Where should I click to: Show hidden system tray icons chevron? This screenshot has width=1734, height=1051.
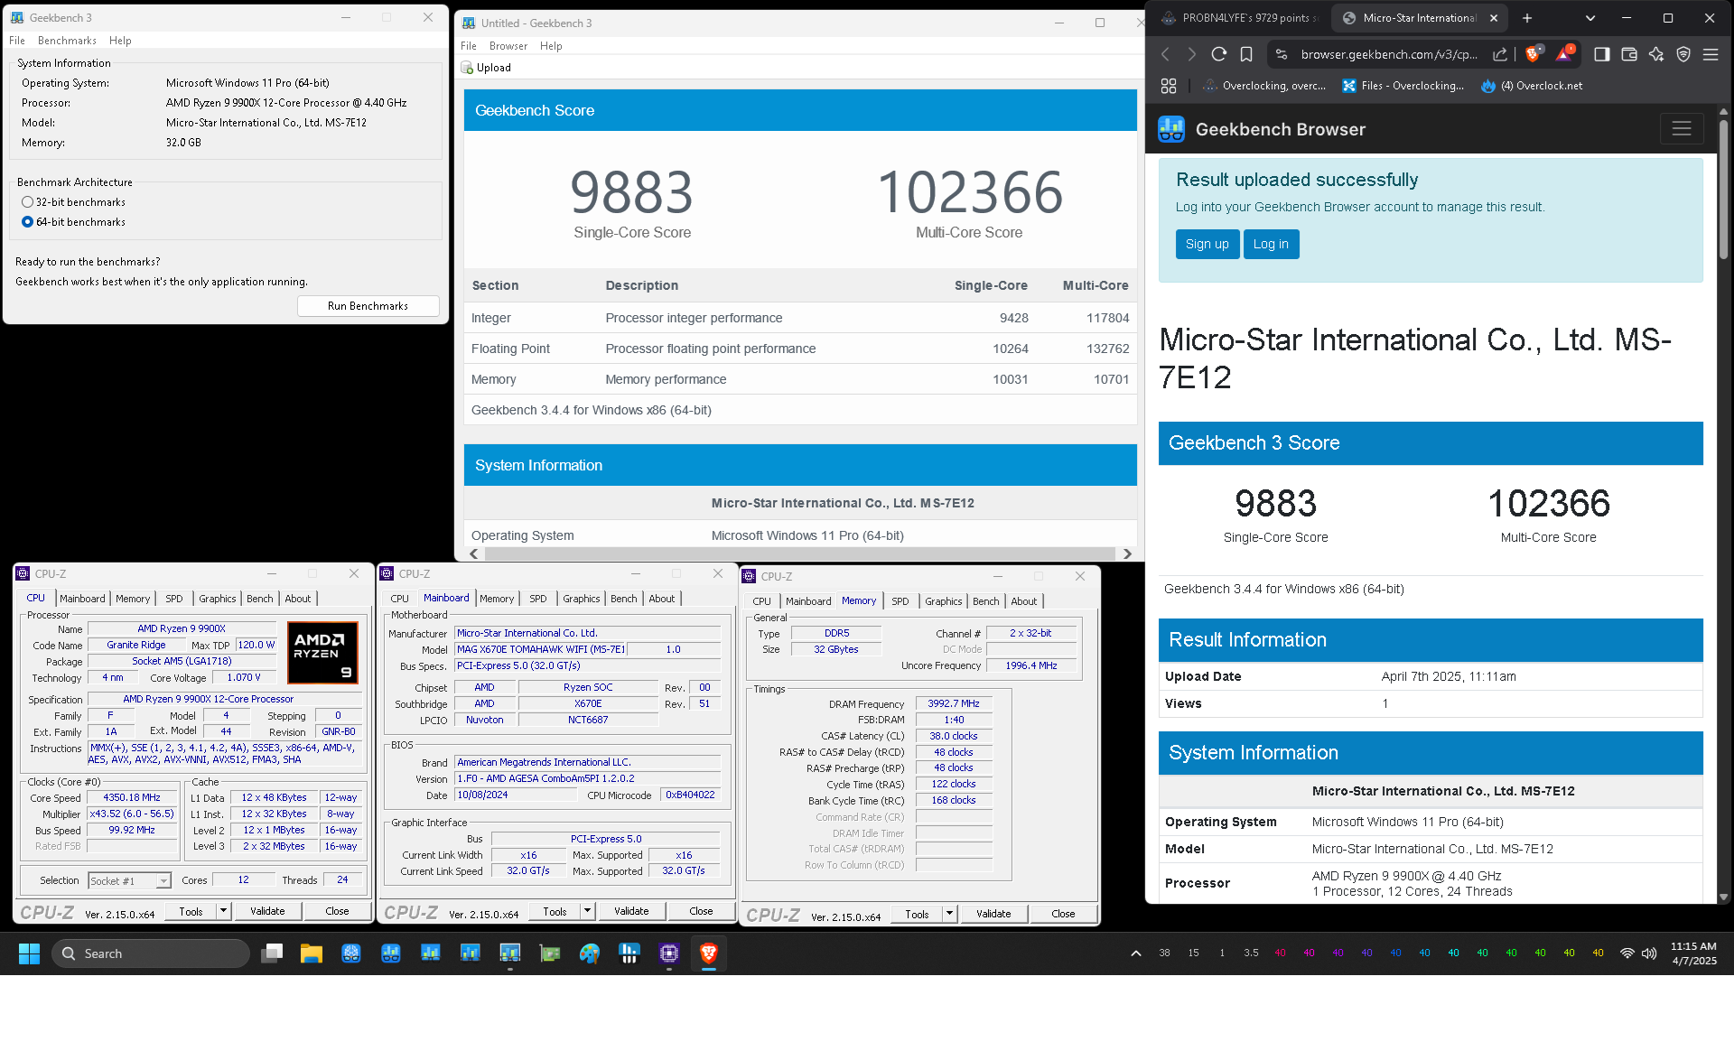click(1136, 953)
